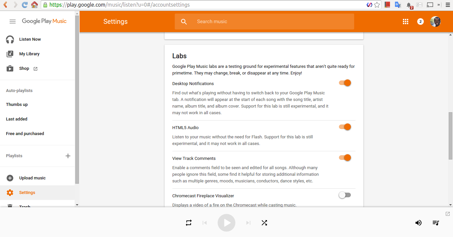Toggle shuffle in the player bar

click(264, 223)
